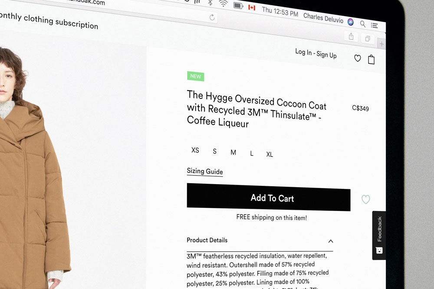Reload the page in Safari

(x=212, y=17)
